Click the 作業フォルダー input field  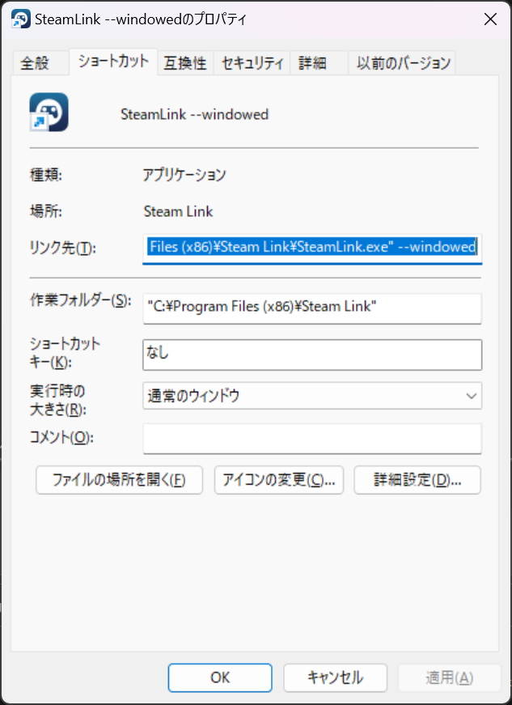point(312,308)
